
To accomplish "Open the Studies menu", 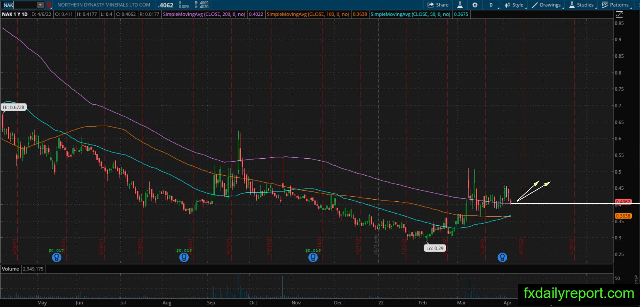I will click(x=581, y=5).
